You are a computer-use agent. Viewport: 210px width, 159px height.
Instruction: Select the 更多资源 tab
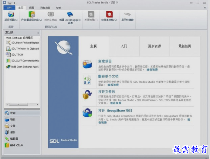pos(154,46)
